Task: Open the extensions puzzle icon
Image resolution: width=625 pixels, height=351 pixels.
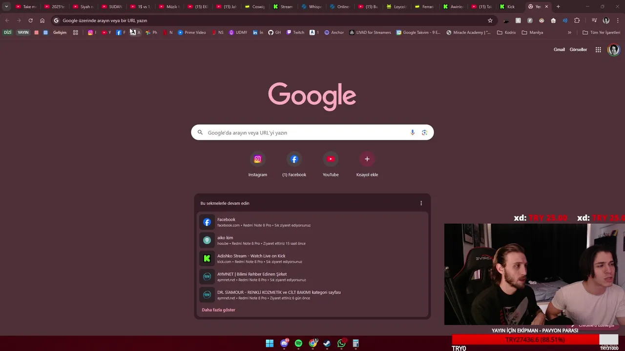Action: [x=577, y=20]
